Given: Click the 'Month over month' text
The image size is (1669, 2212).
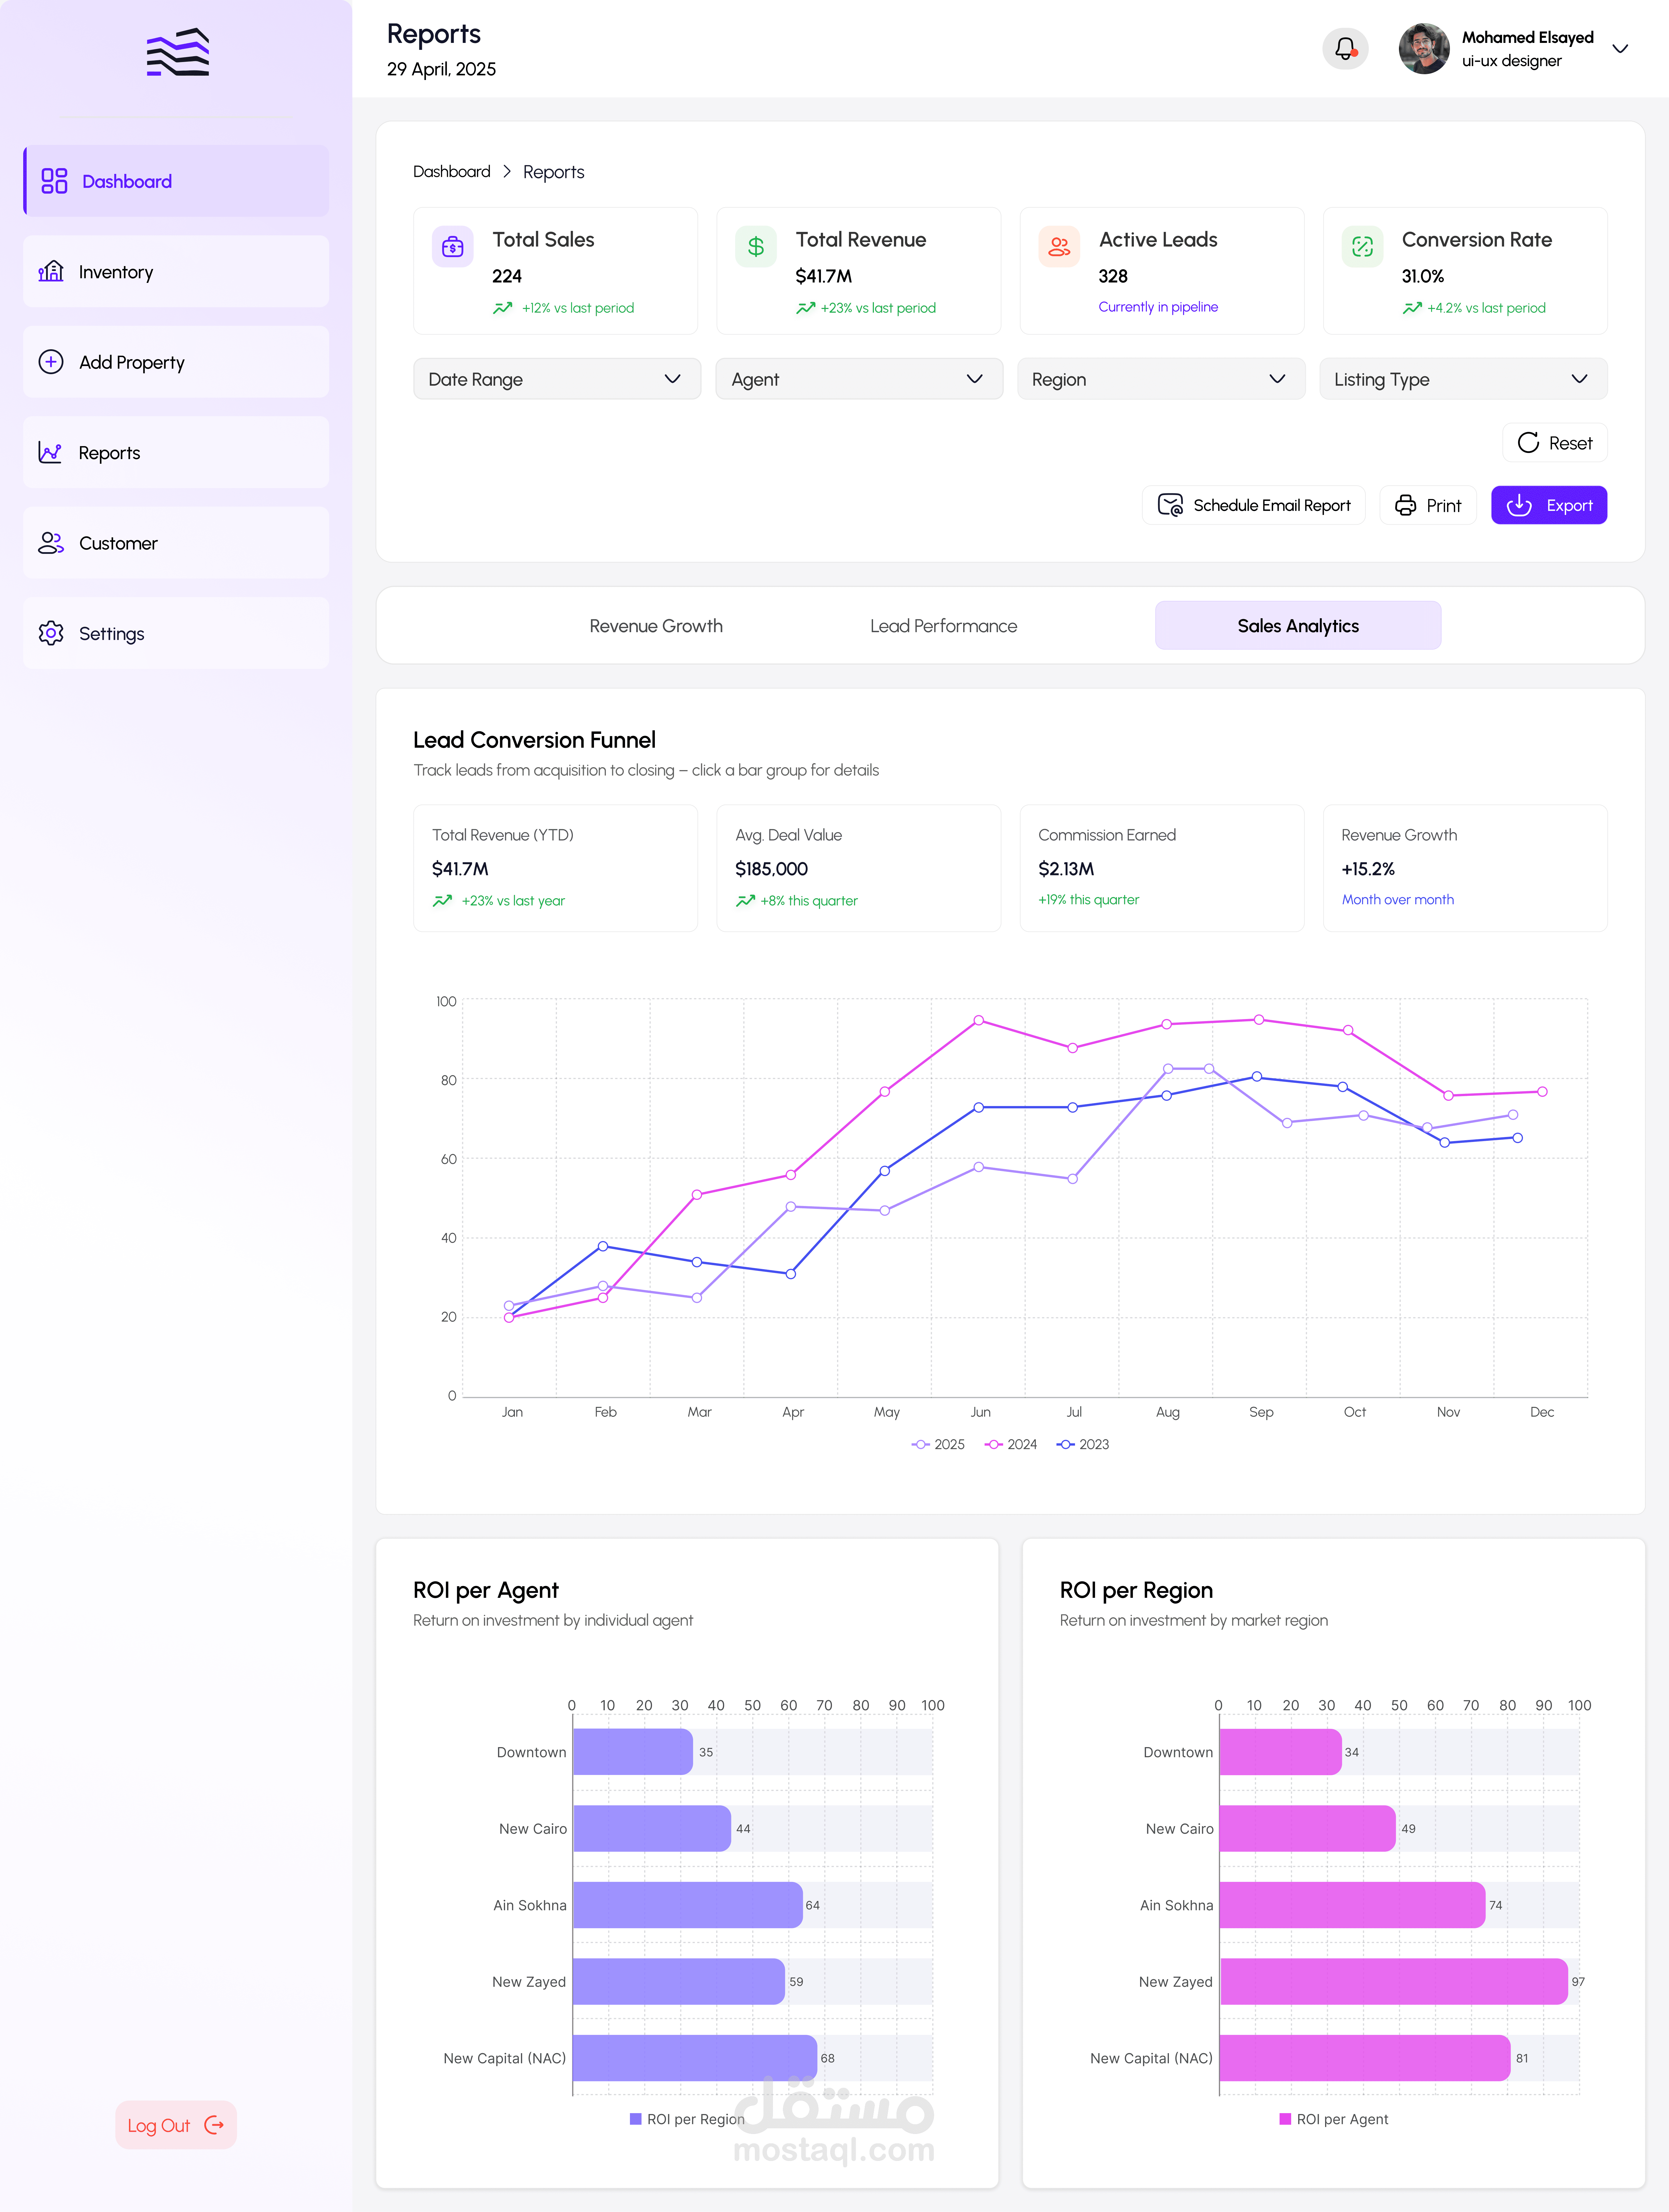Looking at the screenshot, I should click(1398, 900).
